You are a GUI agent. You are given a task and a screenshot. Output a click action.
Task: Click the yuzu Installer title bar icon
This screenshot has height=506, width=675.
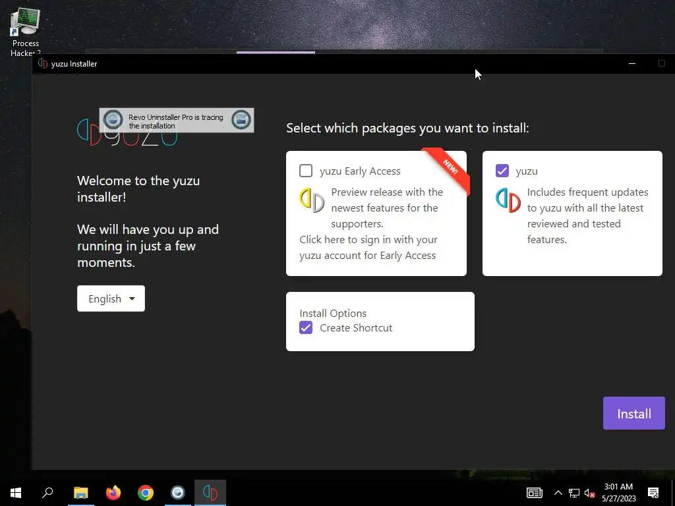click(43, 64)
